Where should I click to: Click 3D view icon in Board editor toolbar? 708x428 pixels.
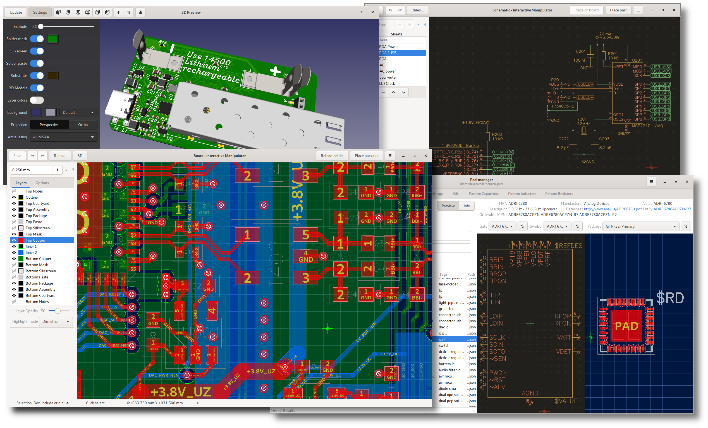(80, 156)
